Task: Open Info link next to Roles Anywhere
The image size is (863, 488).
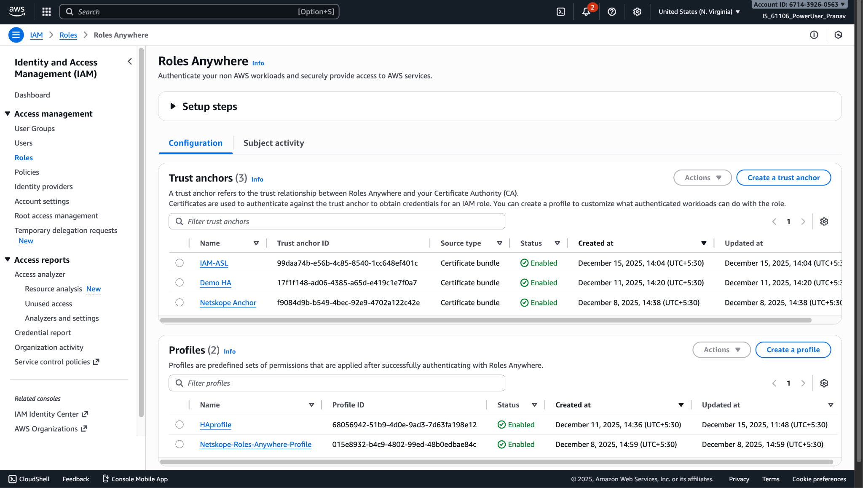Action: click(258, 63)
